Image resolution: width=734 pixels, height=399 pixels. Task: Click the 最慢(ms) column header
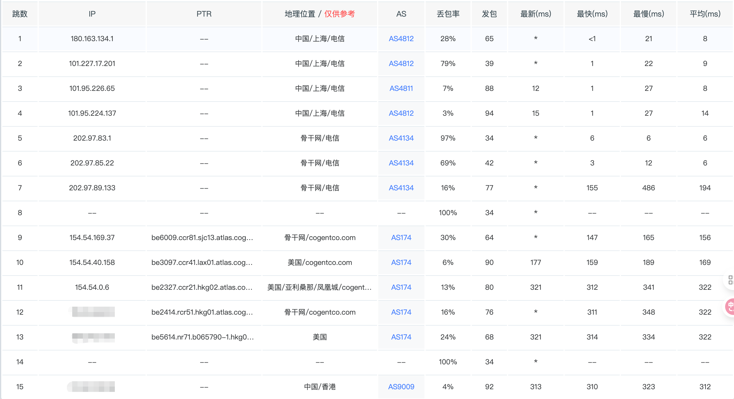[x=648, y=14]
